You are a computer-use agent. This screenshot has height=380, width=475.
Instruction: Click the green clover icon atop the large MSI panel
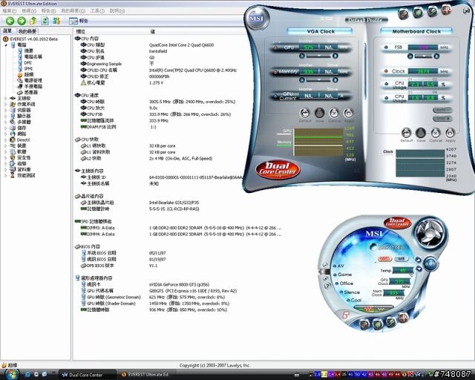tap(419, 13)
